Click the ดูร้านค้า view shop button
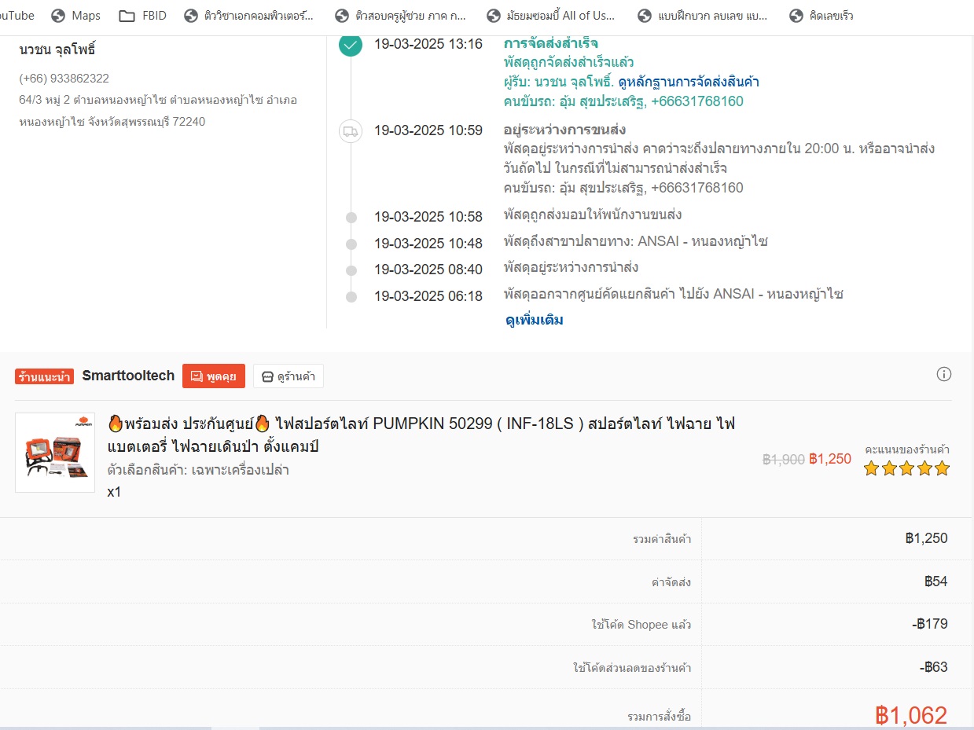The width and height of the screenshot is (974, 730). [x=289, y=376]
